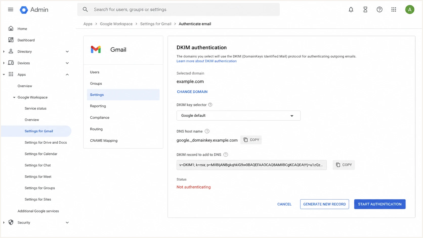
Task: Select Settings in Gmail menu
Action: [123, 95]
